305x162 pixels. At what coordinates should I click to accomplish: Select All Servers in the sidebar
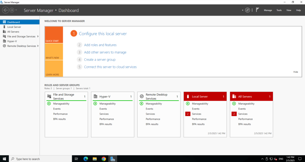point(13,32)
